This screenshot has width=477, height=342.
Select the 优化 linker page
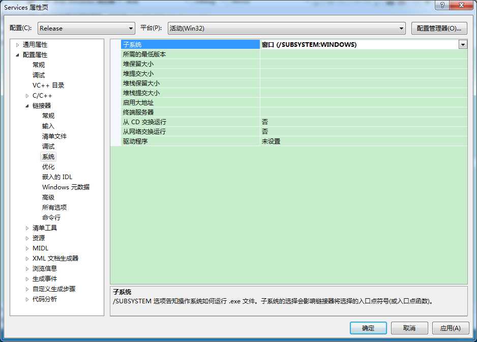click(48, 166)
